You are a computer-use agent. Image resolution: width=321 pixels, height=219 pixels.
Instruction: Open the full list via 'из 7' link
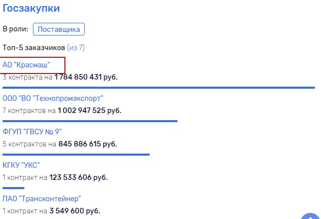[76, 48]
